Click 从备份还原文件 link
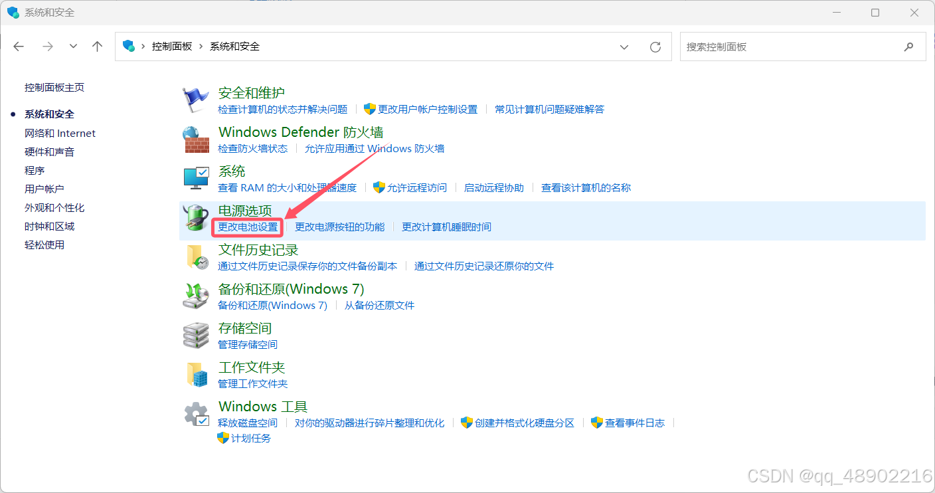The image size is (935, 493). [x=379, y=306]
